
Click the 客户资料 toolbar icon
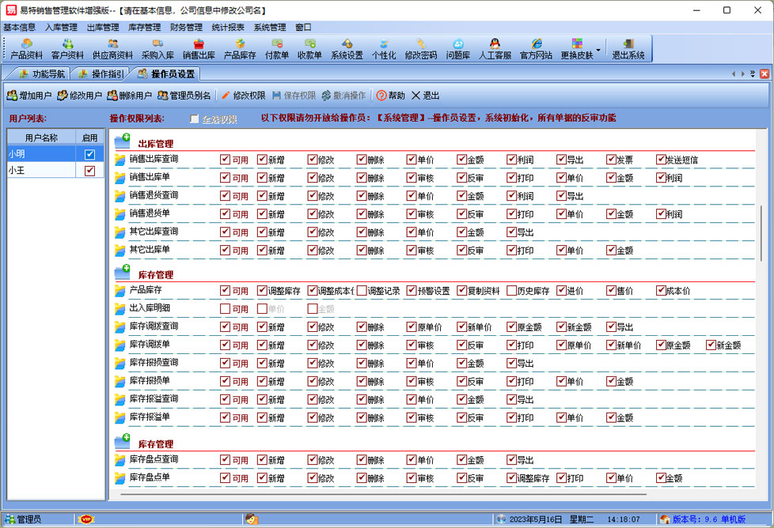[x=67, y=48]
